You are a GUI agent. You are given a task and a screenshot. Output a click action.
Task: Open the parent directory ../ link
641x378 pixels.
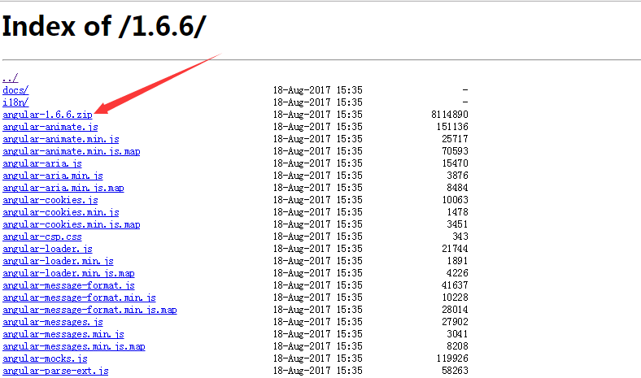(x=11, y=78)
